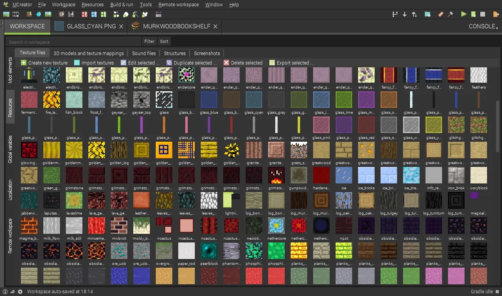Image resolution: width=502 pixels, height=296 pixels.
Task: Click the git branch icon in toolbar
Action: tap(395, 14)
